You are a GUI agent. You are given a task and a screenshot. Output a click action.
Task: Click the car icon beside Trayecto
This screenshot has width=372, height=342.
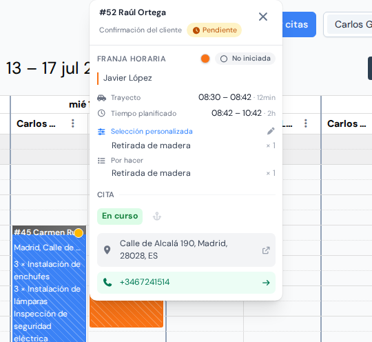[x=101, y=98]
